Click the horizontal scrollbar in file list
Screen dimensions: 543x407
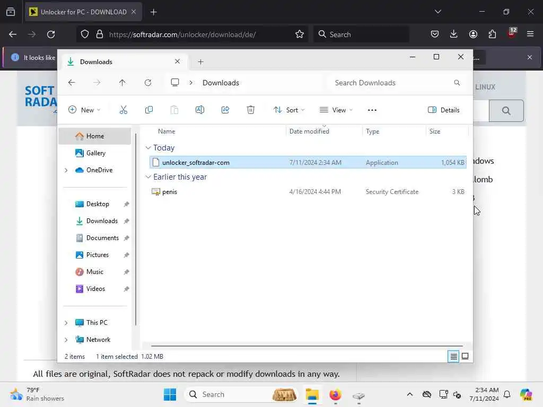point(307,346)
